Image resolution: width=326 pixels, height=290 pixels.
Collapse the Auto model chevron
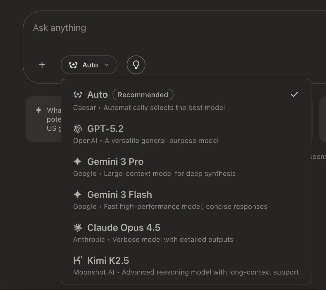pyautogui.click(x=106, y=65)
